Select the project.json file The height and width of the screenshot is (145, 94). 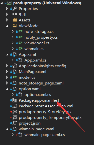29,123
